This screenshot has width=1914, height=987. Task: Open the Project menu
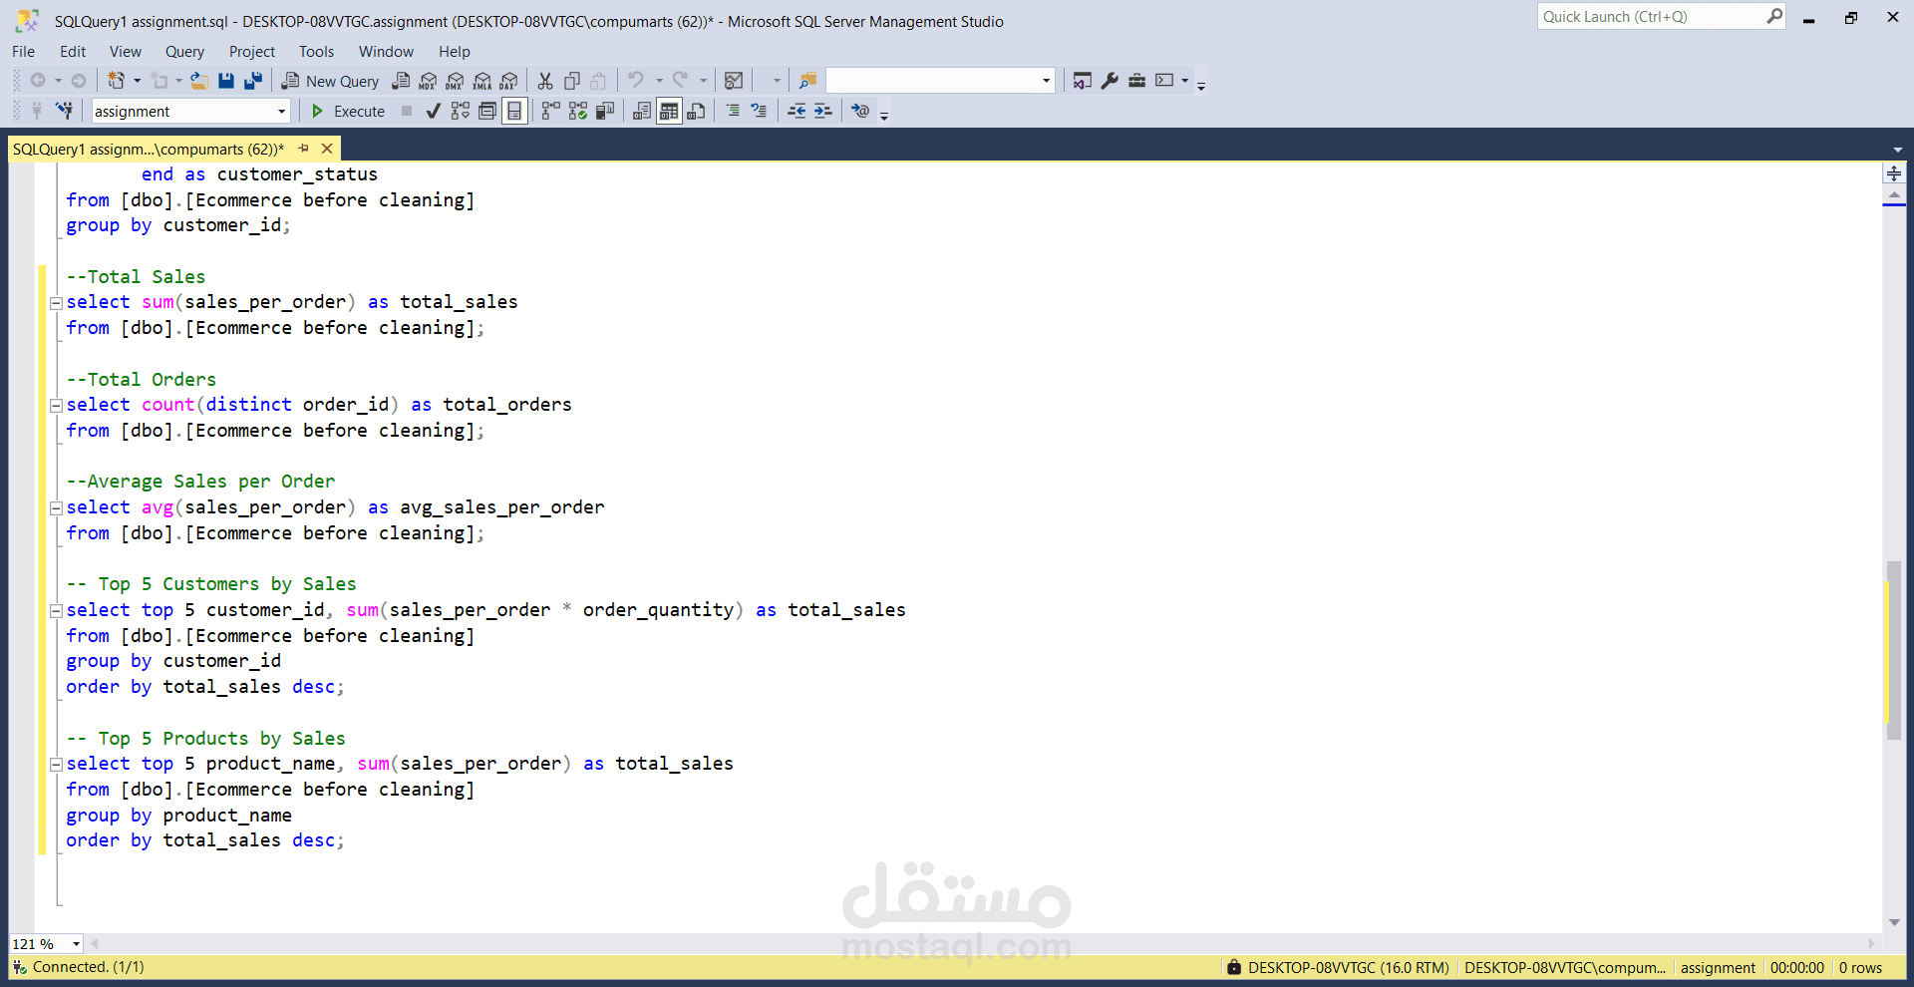coord(252,52)
